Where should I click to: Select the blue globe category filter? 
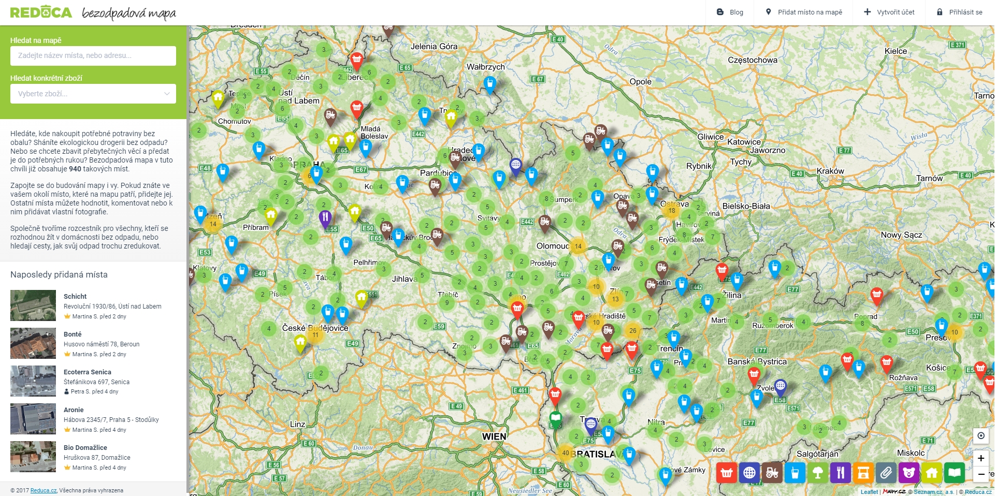coord(749,472)
